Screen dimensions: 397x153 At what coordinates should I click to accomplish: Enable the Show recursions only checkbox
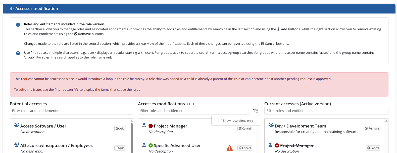[x=220, y=120]
